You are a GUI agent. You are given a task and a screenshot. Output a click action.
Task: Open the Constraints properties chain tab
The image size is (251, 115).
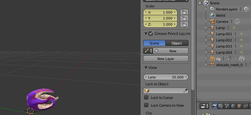pos(245,106)
